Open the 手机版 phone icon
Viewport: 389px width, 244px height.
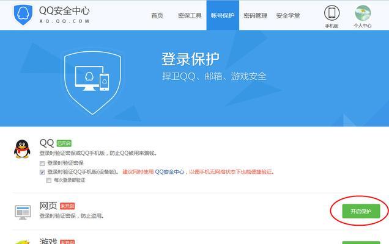click(332, 13)
